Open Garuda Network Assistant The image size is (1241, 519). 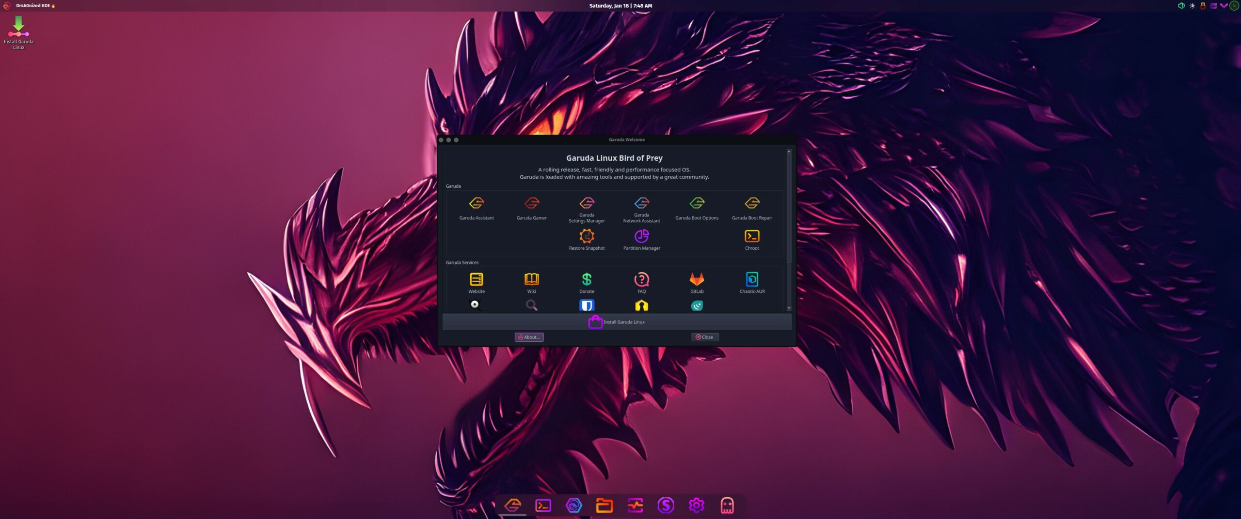tap(641, 210)
